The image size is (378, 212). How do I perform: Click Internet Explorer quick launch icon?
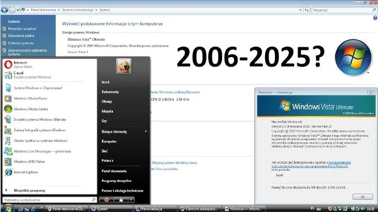(x=33, y=209)
